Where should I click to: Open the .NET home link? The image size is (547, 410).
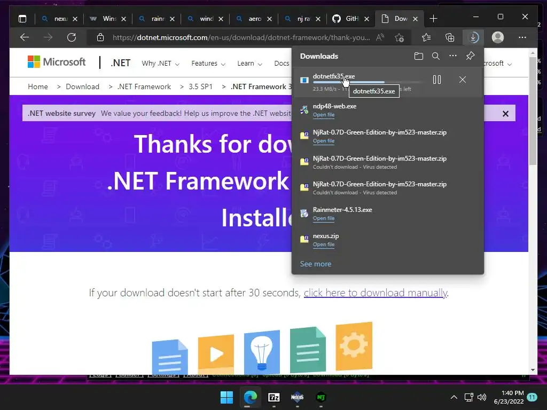[x=120, y=63]
